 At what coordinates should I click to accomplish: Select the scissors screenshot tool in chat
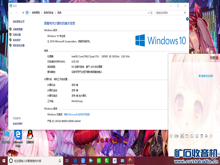click(x=182, y=136)
